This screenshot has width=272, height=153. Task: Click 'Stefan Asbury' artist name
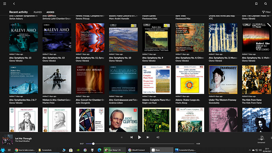point(16,19)
